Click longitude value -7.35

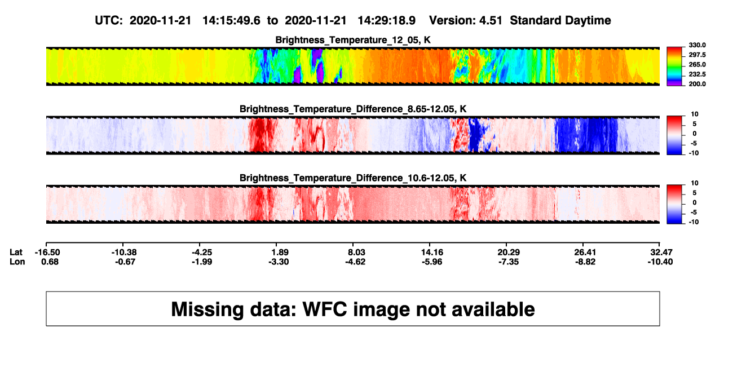(x=508, y=262)
